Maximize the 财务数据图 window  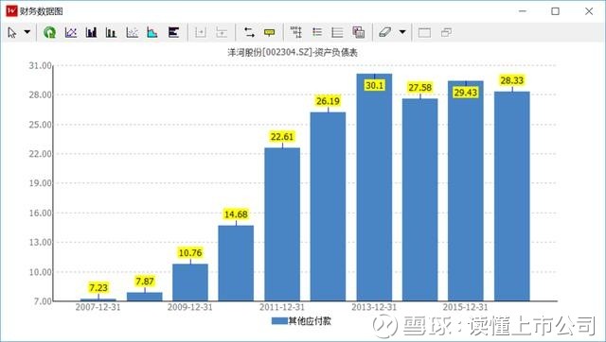coord(556,11)
